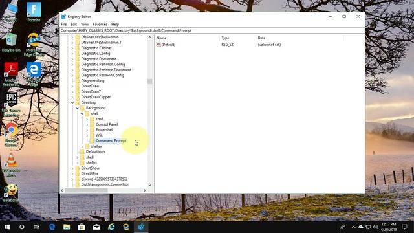Collapse the Directory key
The width and height of the screenshot is (414, 233).
[72, 102]
